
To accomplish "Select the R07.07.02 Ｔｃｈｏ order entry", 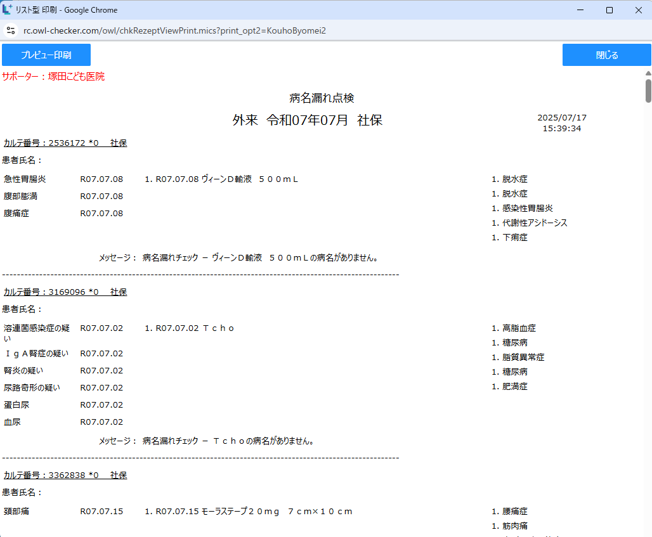I will pos(190,328).
